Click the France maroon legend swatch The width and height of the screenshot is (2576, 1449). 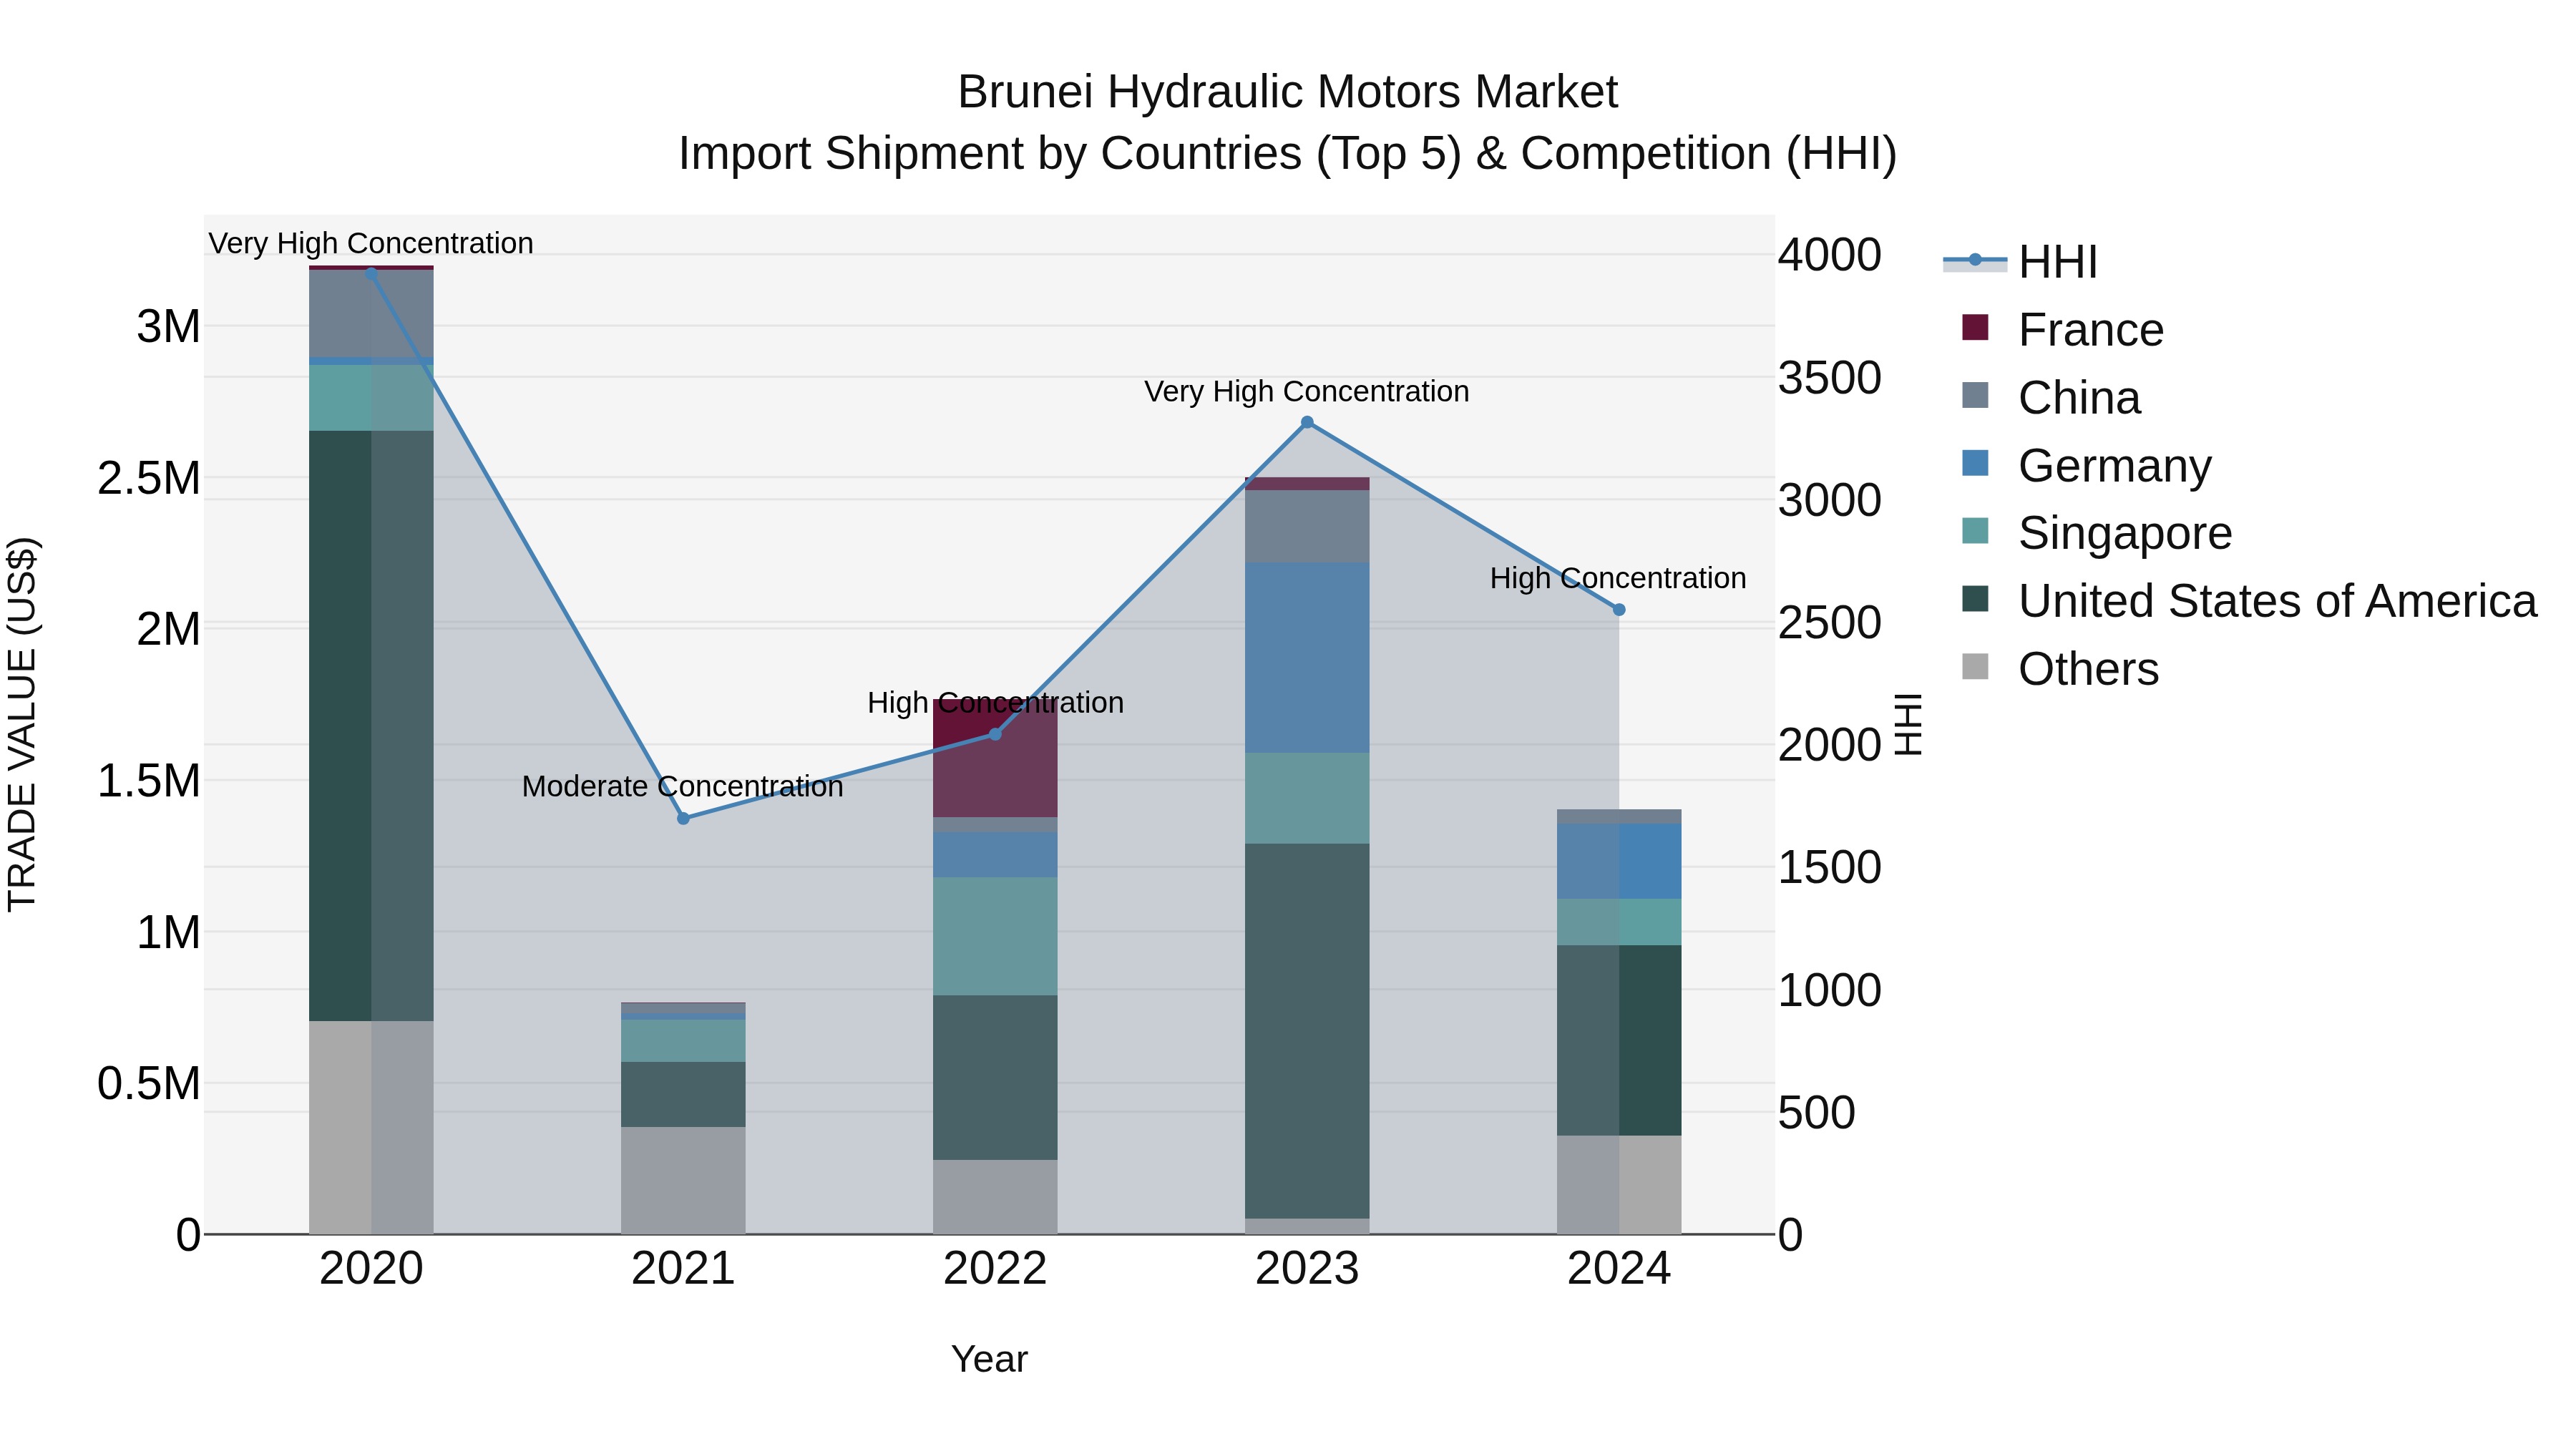(1975, 327)
